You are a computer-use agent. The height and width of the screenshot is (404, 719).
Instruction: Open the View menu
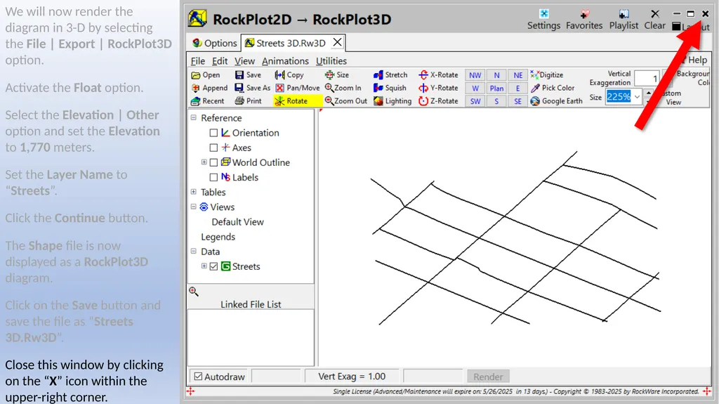click(244, 61)
